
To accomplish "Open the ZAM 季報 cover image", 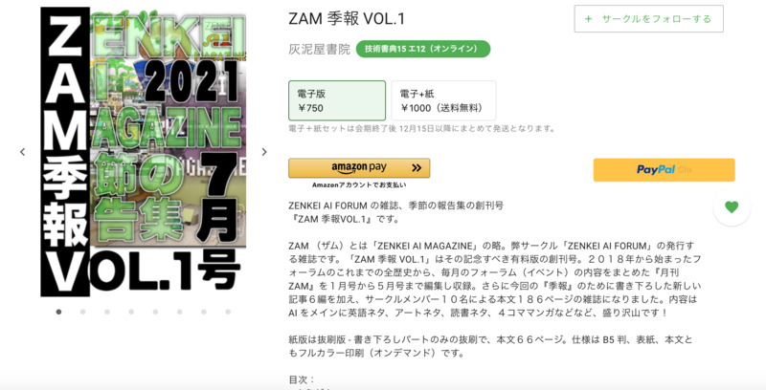I will (144, 152).
